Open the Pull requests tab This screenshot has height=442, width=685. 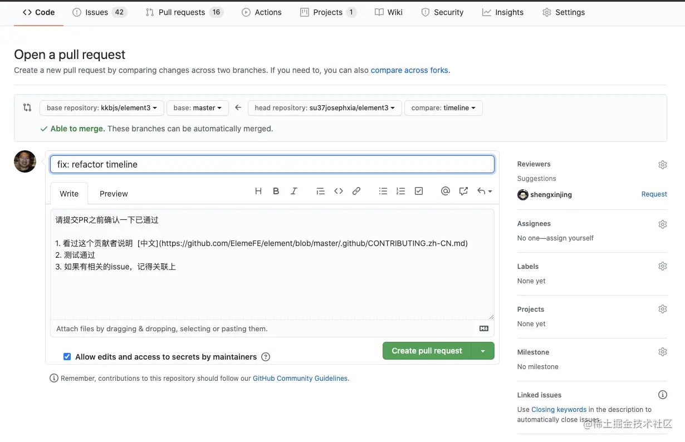[x=184, y=12]
